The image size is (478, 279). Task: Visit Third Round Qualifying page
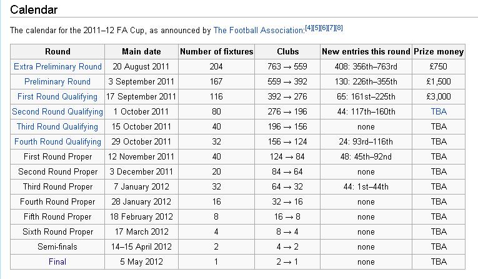coord(57,126)
